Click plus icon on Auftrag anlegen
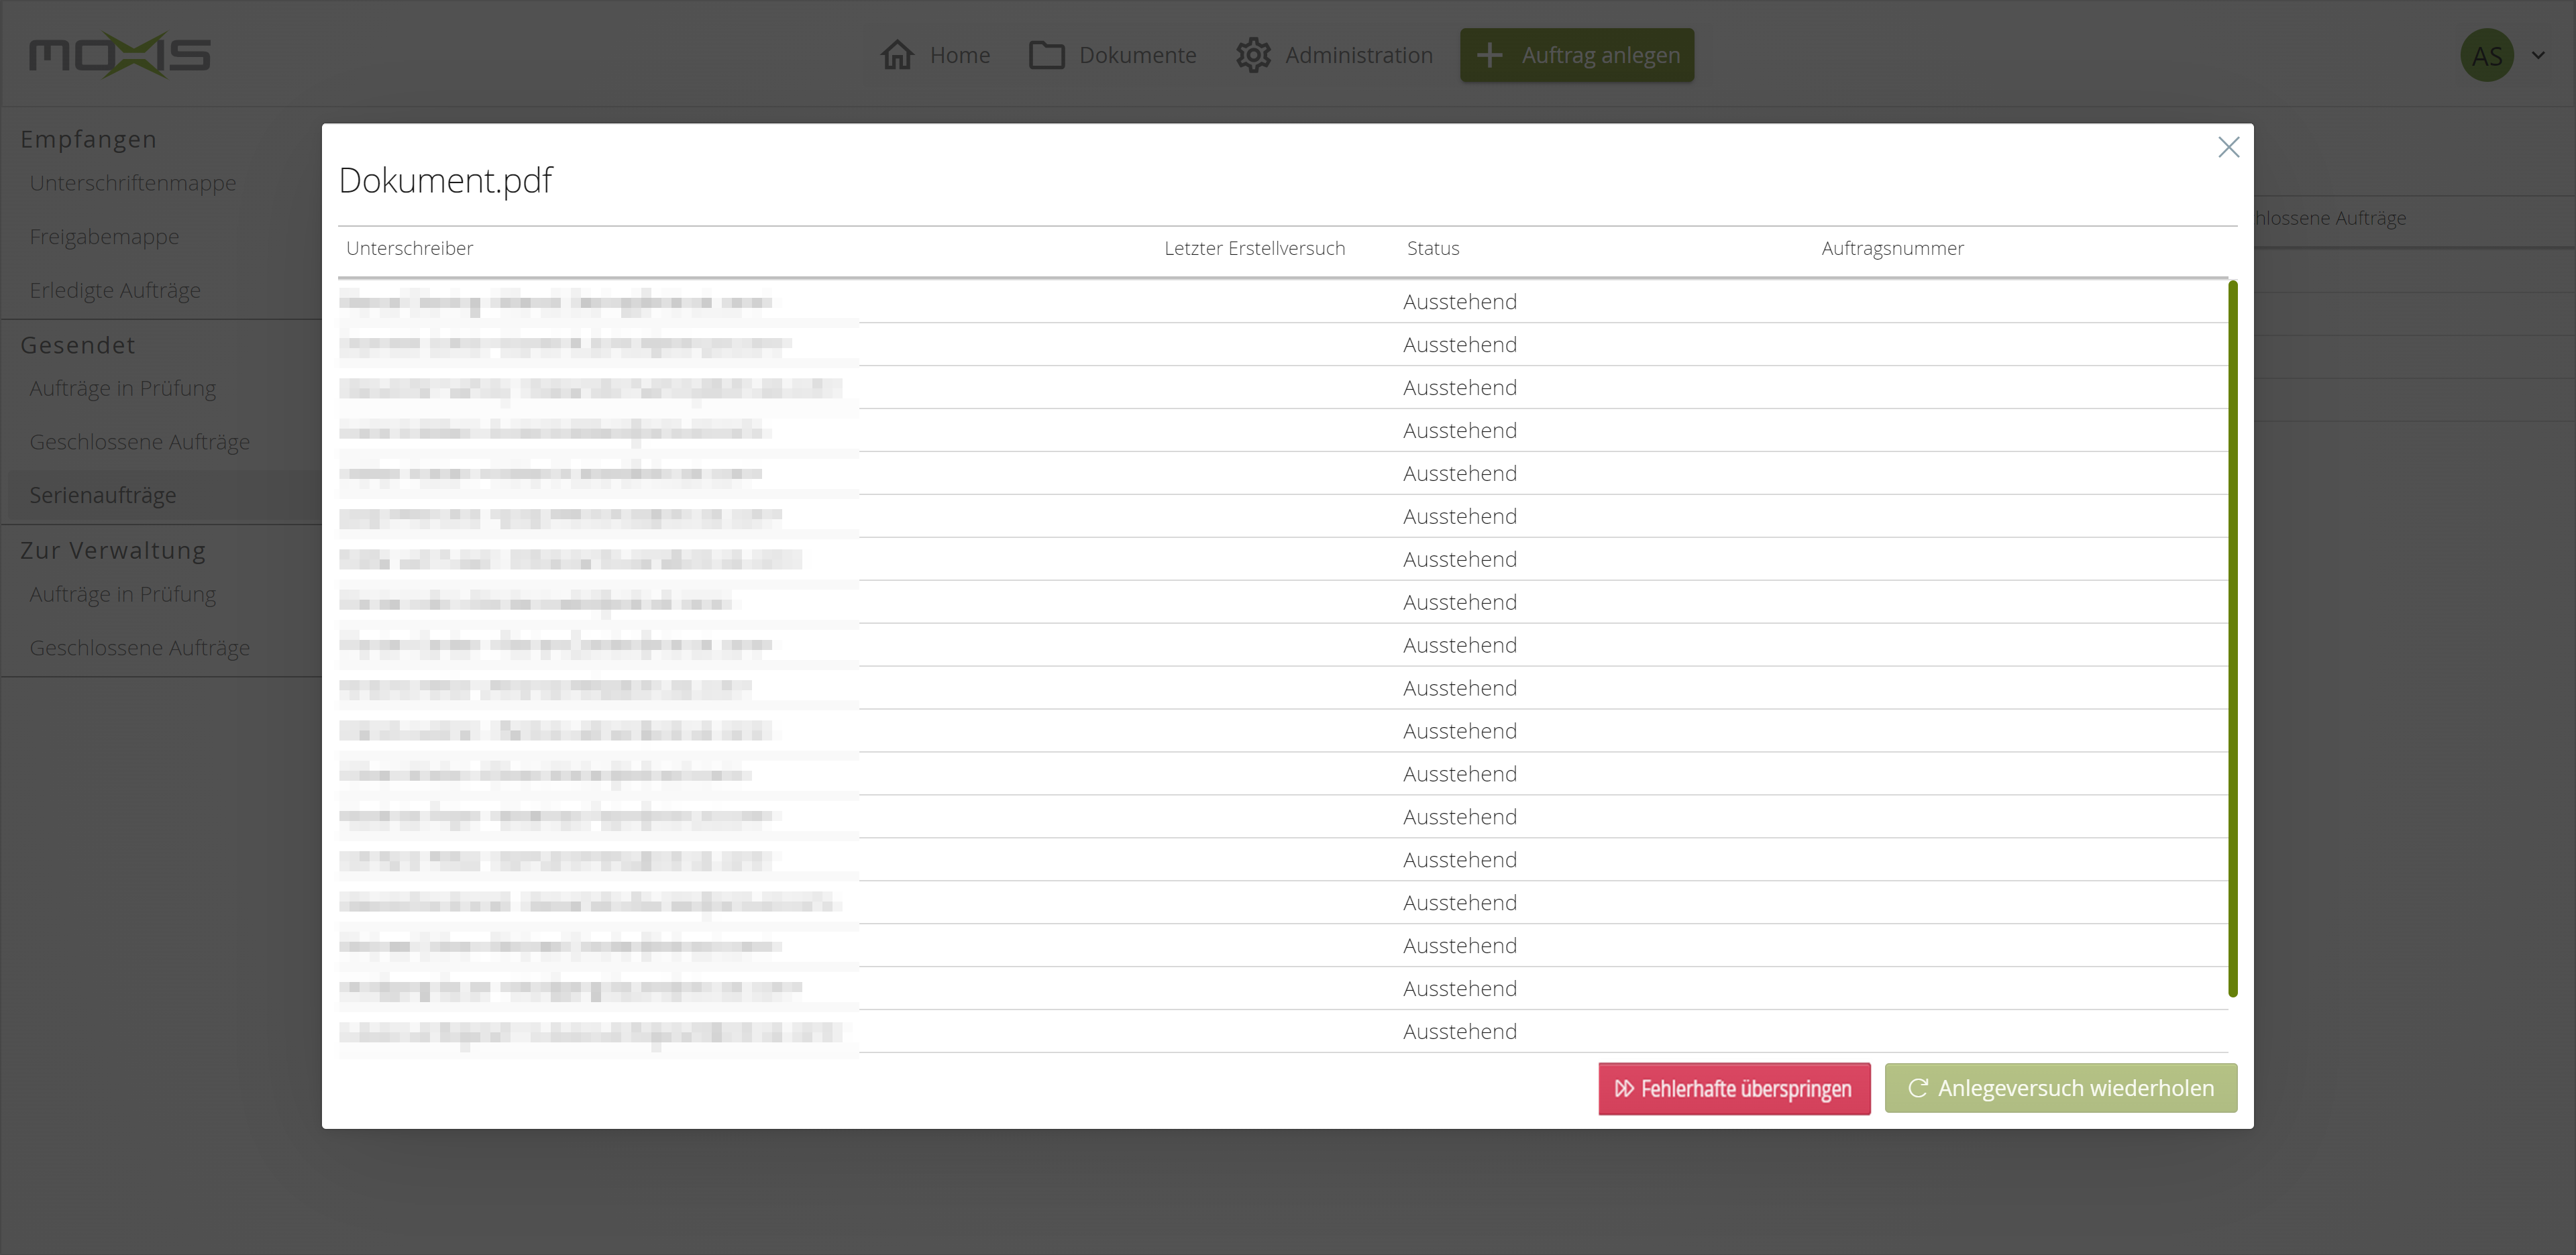Viewport: 2576px width, 1255px height. click(x=1489, y=55)
